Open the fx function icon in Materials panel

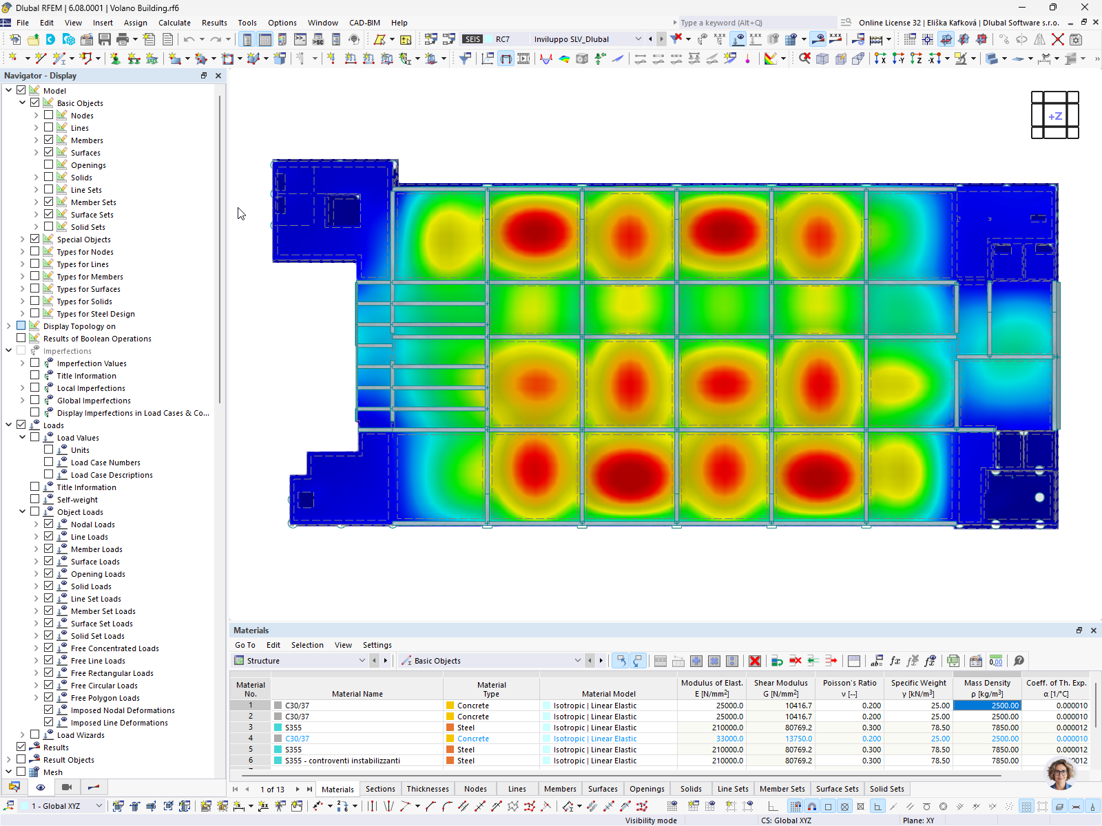895,661
